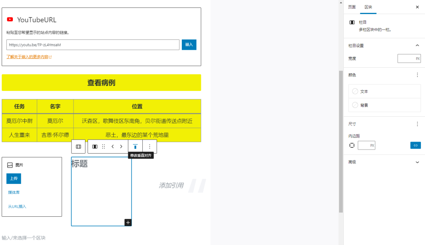The height and width of the screenshot is (245, 425).
Task: Open color panel options menu
Action: click(418, 75)
